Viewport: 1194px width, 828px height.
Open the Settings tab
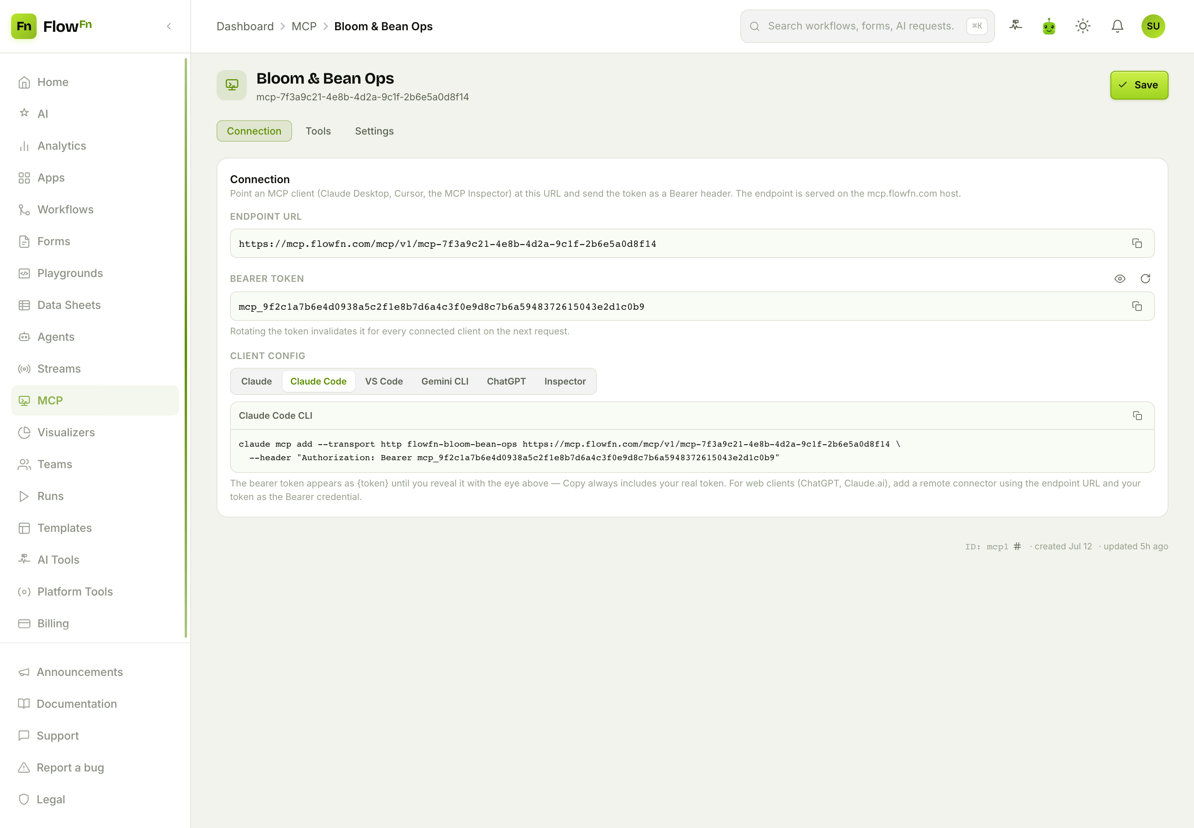[x=374, y=131]
